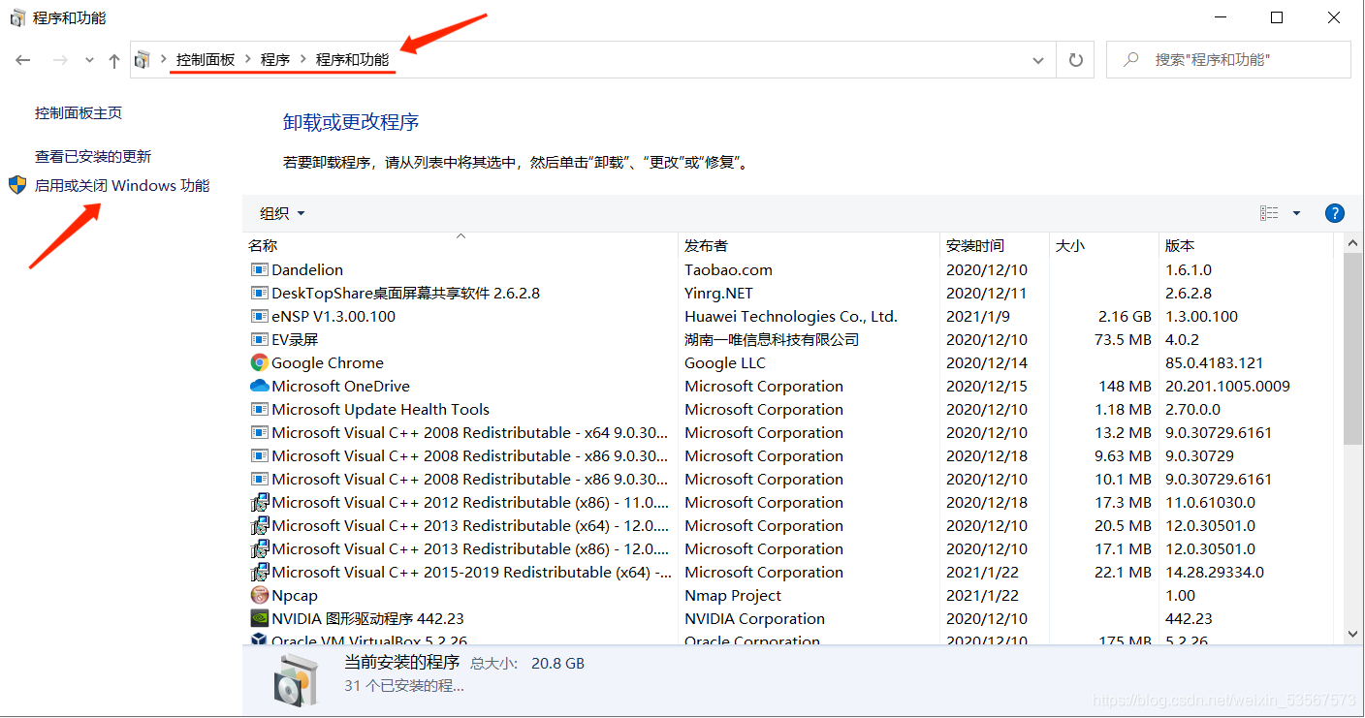This screenshot has height=718, width=1365.
Task: Click the vertical scrollbar thumb
Action: (1353, 349)
